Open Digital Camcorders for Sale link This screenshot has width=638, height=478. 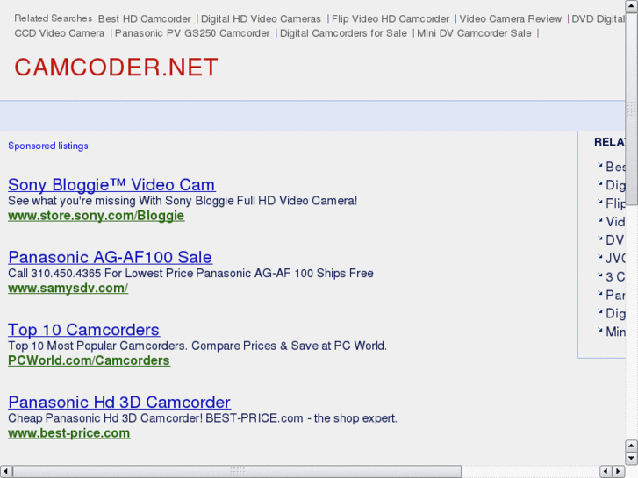[x=343, y=33]
